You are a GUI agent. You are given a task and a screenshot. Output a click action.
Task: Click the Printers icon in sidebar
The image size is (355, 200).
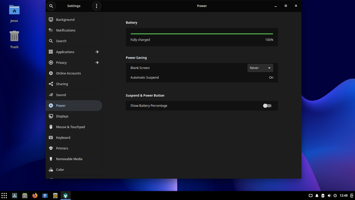51,148
